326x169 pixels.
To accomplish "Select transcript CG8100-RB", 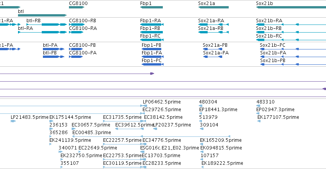I will [82, 21].
